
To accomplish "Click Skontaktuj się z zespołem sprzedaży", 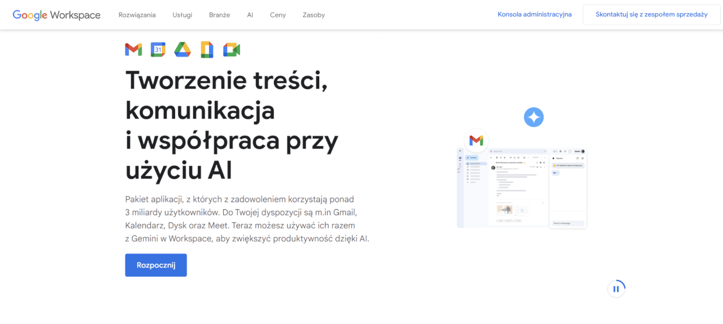I will [651, 15].
